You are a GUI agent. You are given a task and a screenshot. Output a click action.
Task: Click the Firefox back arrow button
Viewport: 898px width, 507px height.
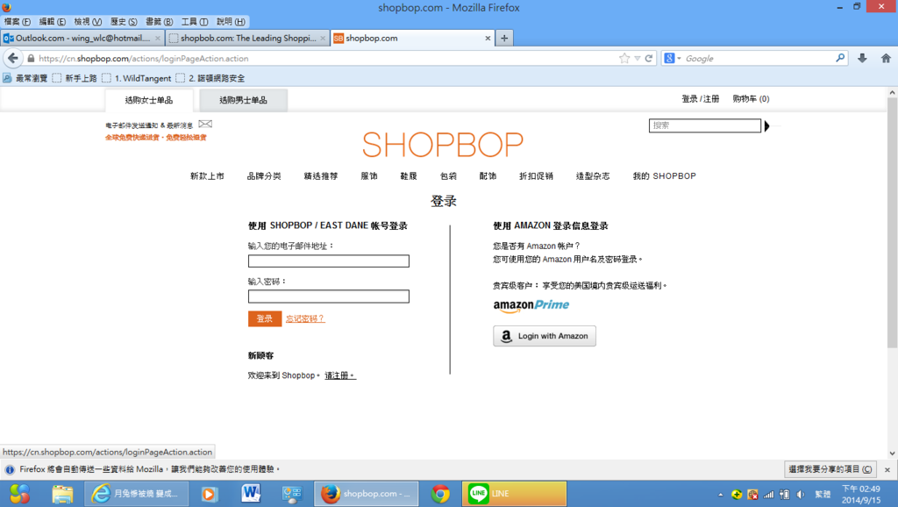point(12,59)
